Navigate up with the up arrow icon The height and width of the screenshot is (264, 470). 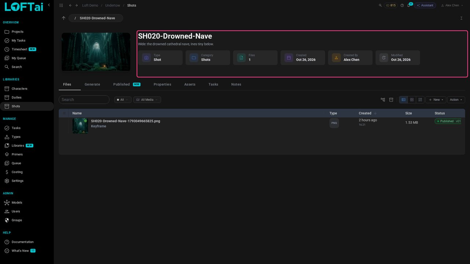64,18
